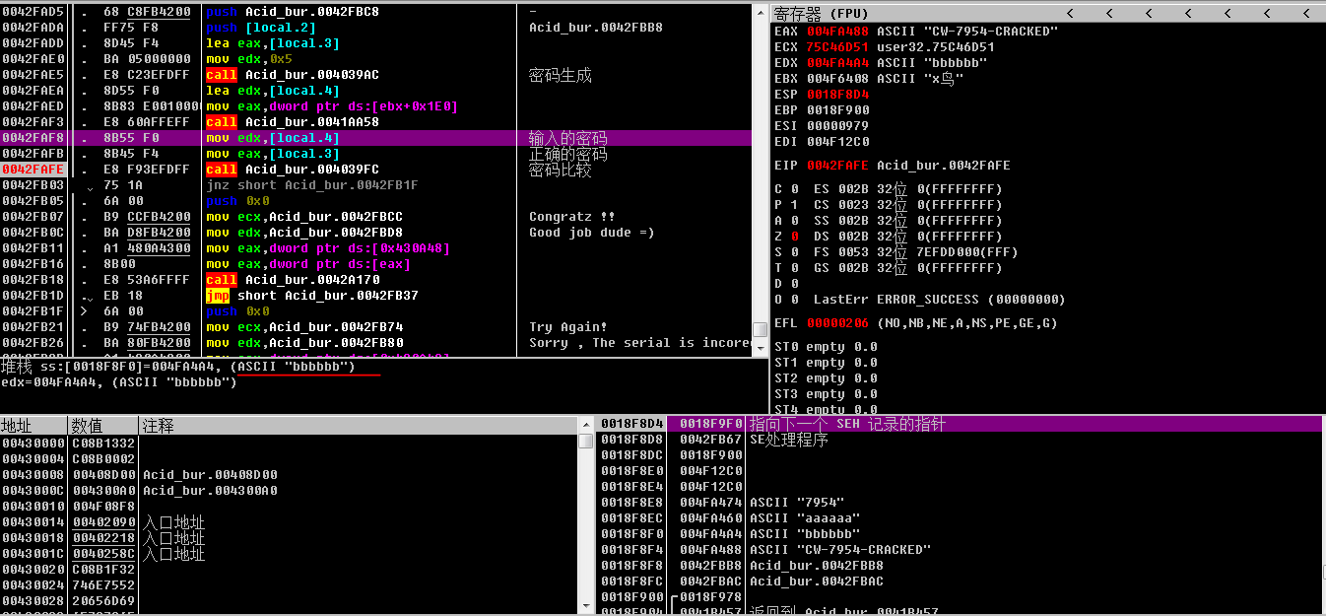Select the EDI register value 004F12C0
The image size is (1326, 616).
coord(837,142)
